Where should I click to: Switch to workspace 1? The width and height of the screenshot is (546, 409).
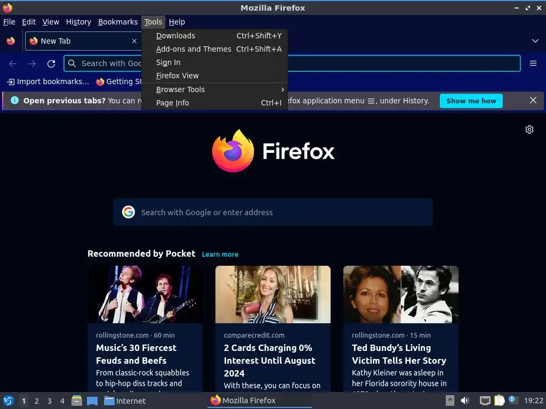coord(23,401)
